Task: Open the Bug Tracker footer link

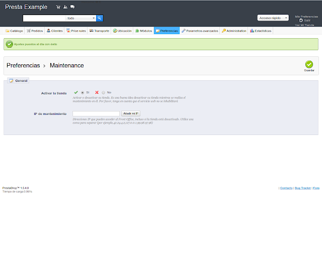Action: coord(303,188)
